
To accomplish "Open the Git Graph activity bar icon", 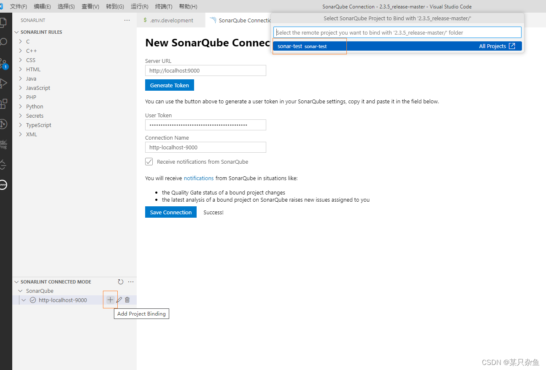I will (x=3, y=124).
